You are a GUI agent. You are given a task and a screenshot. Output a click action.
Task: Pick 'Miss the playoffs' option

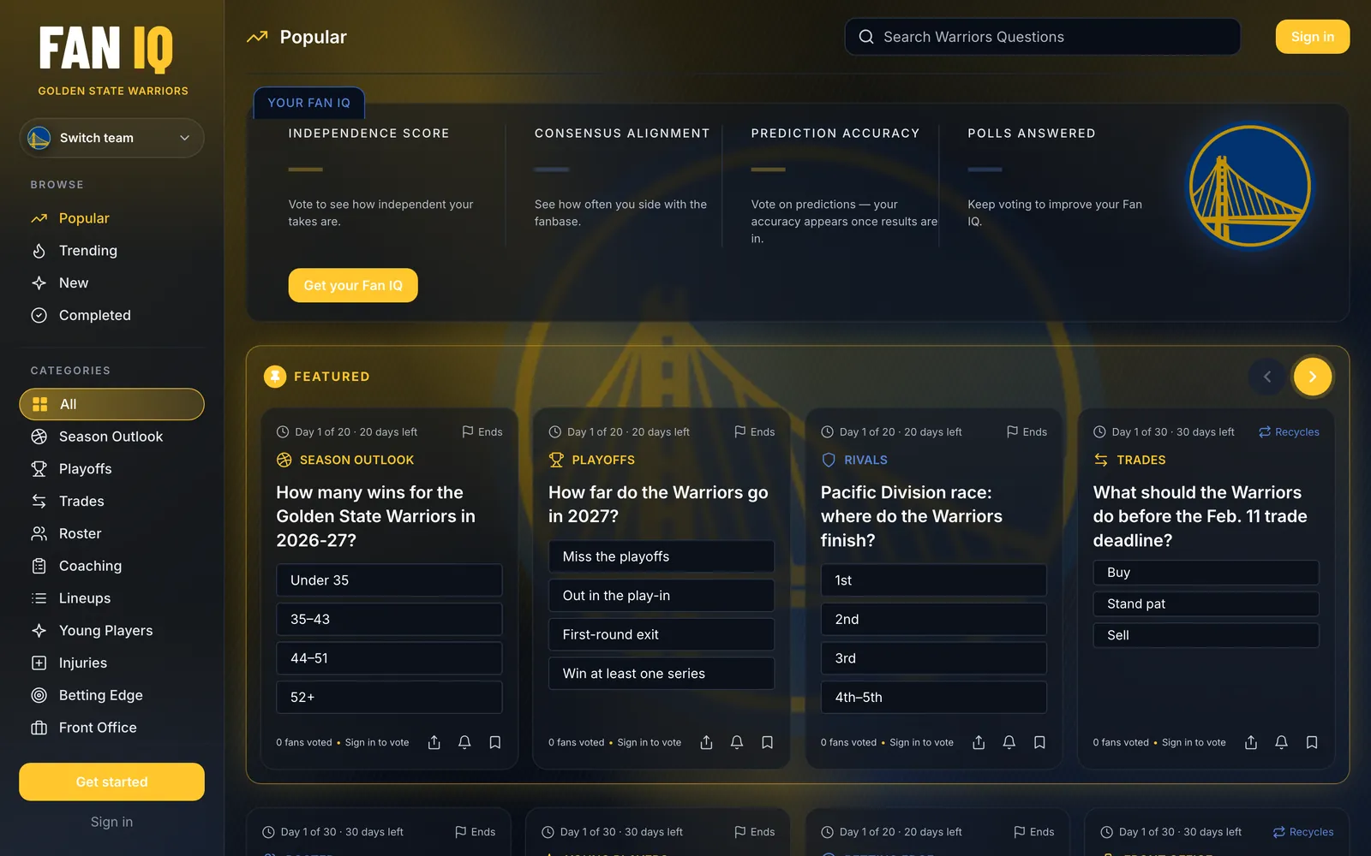(x=662, y=556)
